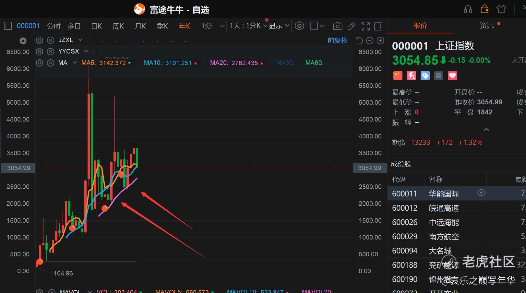The width and height of the screenshot is (526, 293).
Task: Select 华能国际 600011 row
Action: pyautogui.click(x=457, y=193)
